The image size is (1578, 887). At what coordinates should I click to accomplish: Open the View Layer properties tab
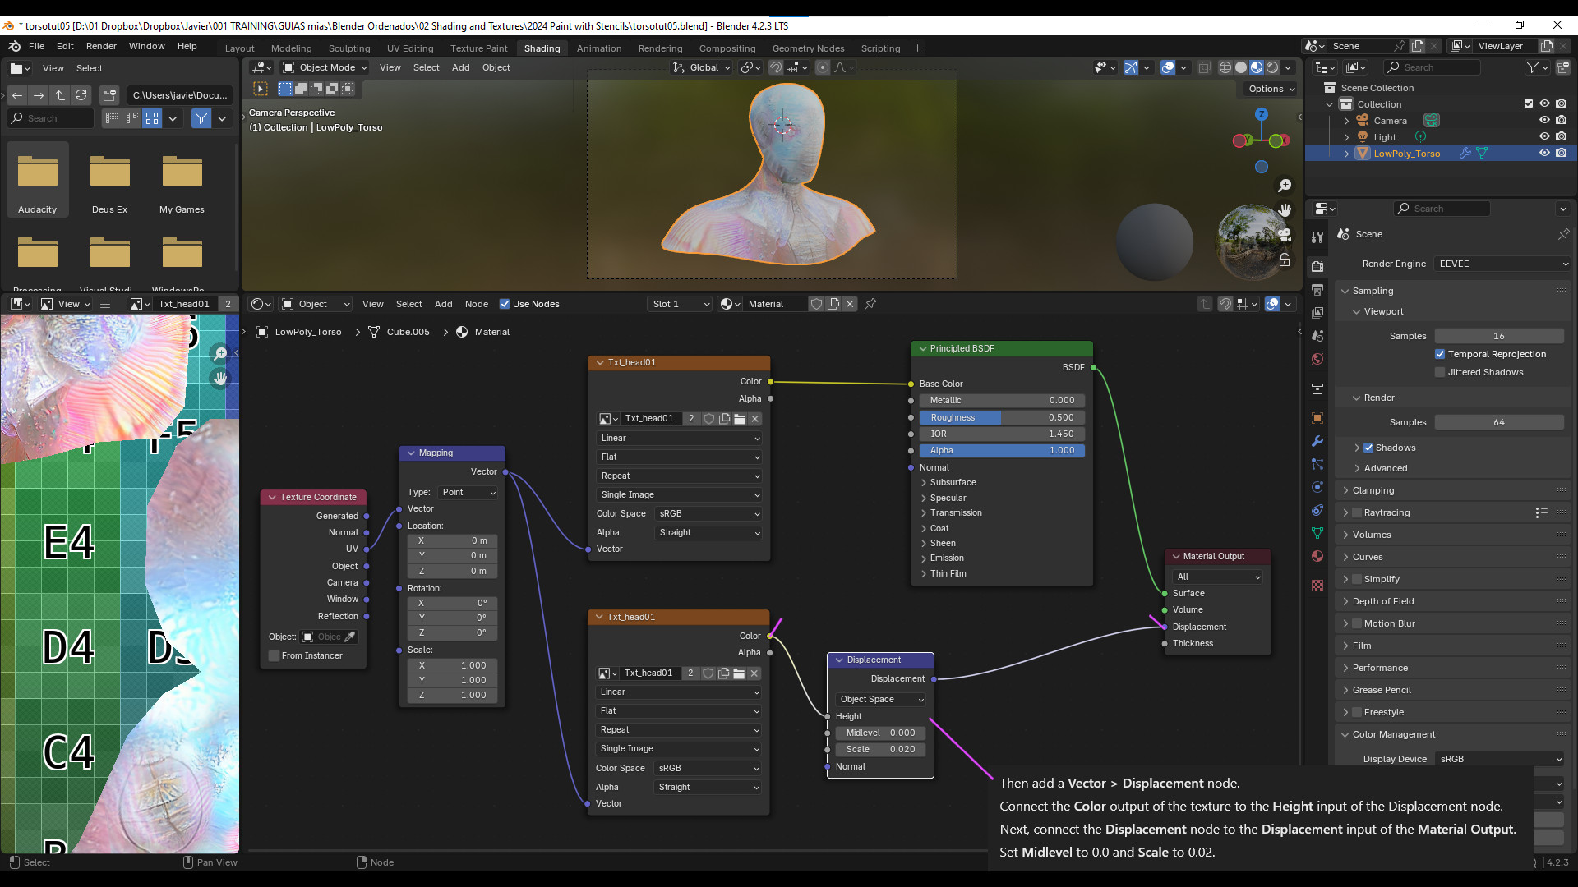pos(1317,313)
